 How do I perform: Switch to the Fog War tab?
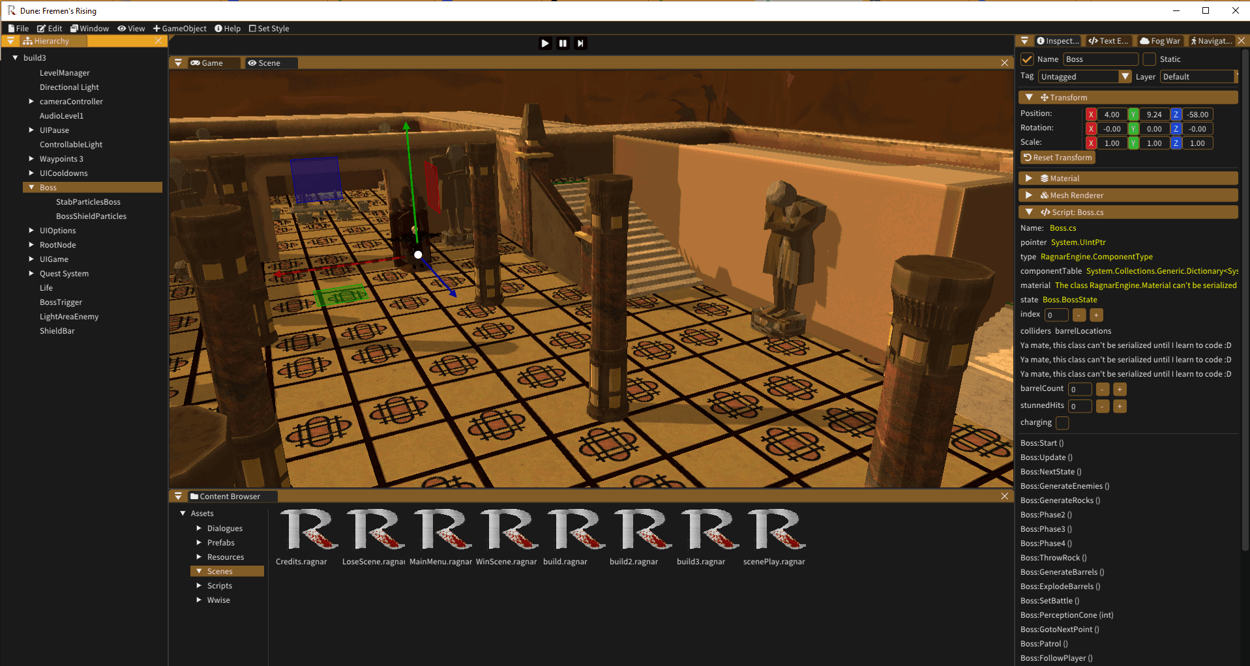click(1160, 41)
